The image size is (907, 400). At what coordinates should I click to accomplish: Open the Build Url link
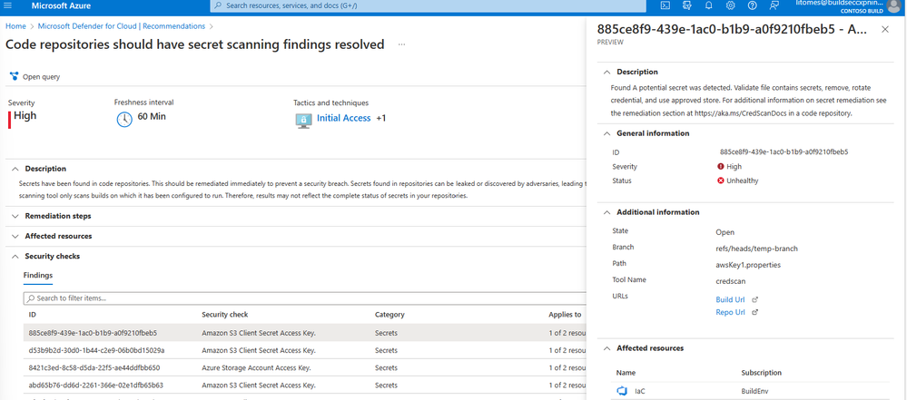(x=732, y=299)
